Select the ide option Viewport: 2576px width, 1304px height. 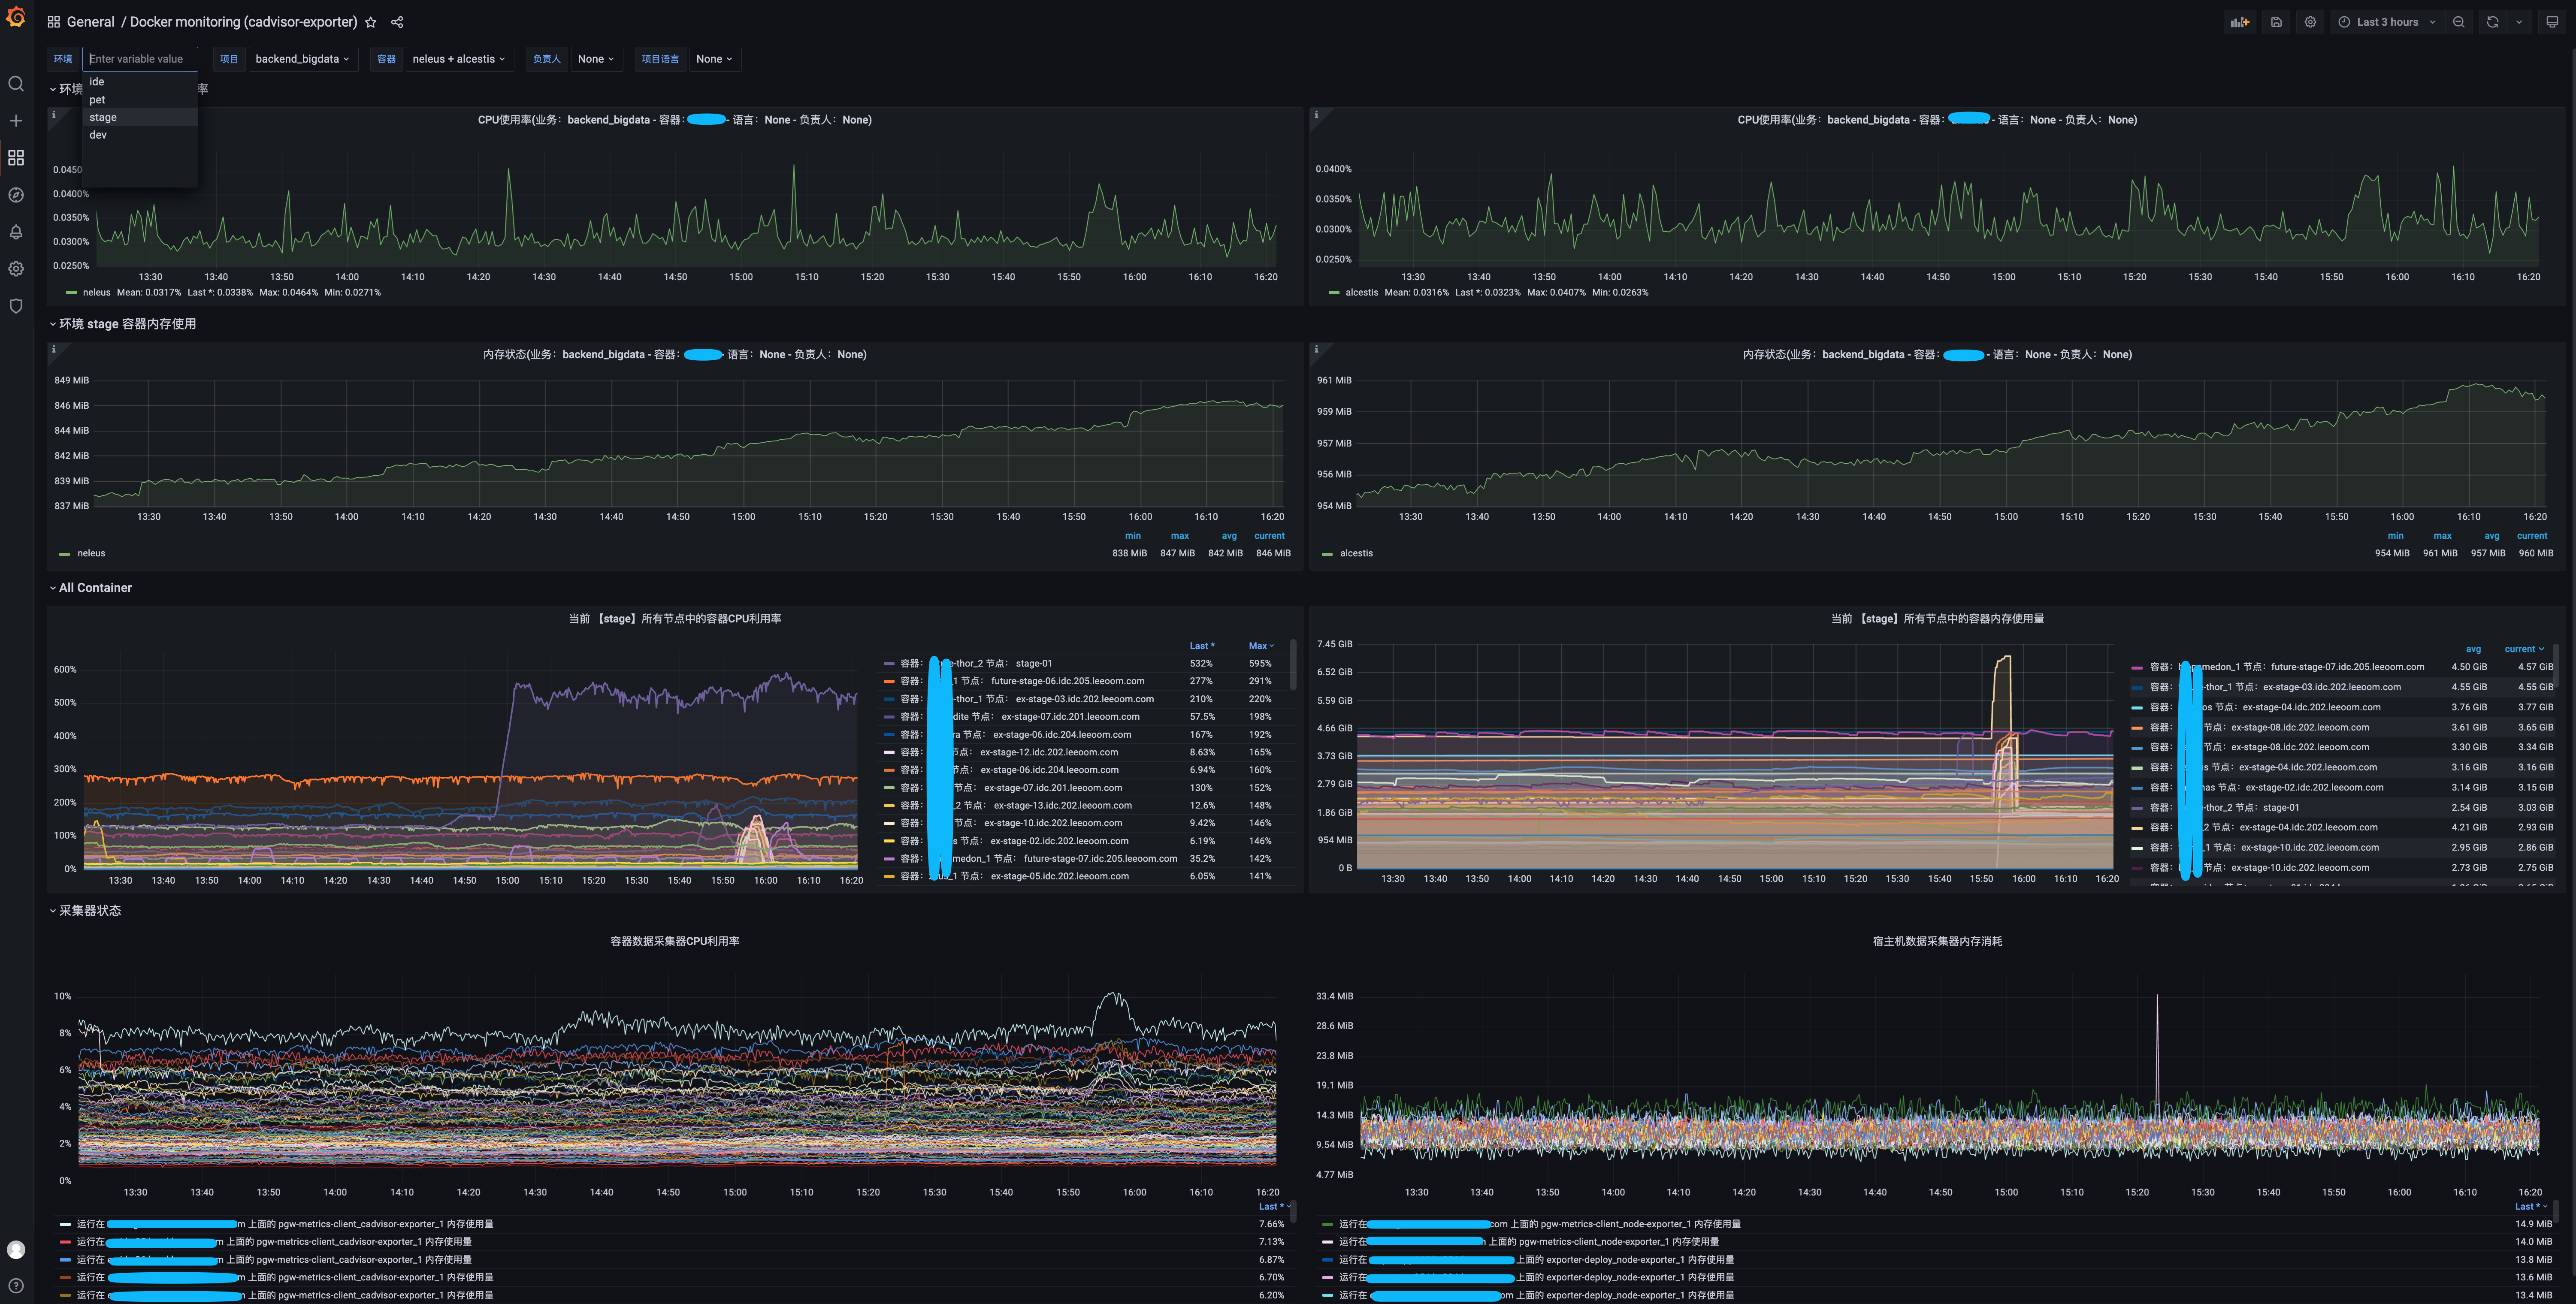(x=140, y=82)
